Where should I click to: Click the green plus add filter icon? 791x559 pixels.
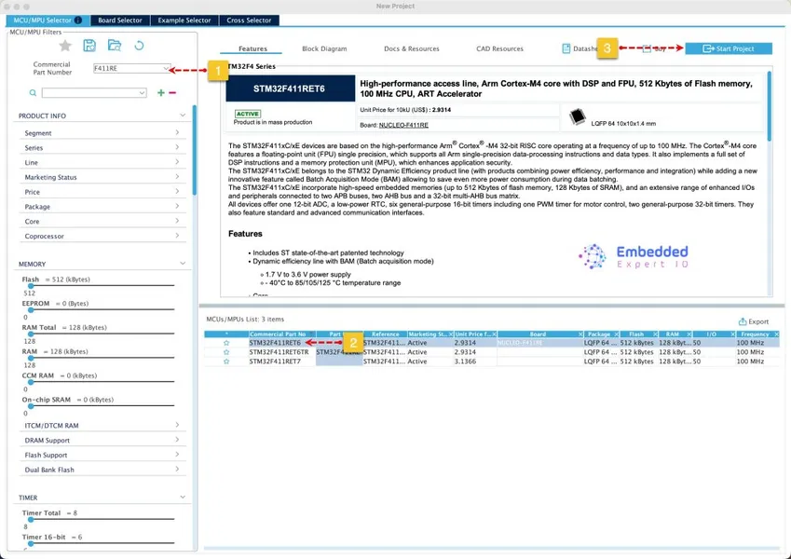(x=161, y=93)
